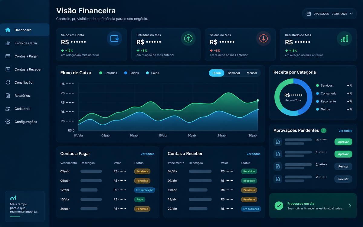Click the Contas a Pagar card icon

(x=8, y=56)
